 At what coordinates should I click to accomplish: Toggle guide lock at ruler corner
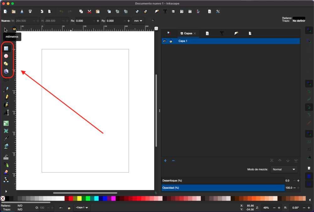(14, 29)
